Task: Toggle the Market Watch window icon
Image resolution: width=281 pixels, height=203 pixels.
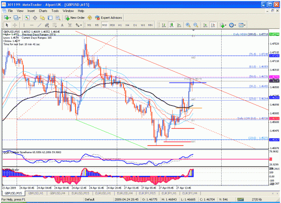Action: 27,18
